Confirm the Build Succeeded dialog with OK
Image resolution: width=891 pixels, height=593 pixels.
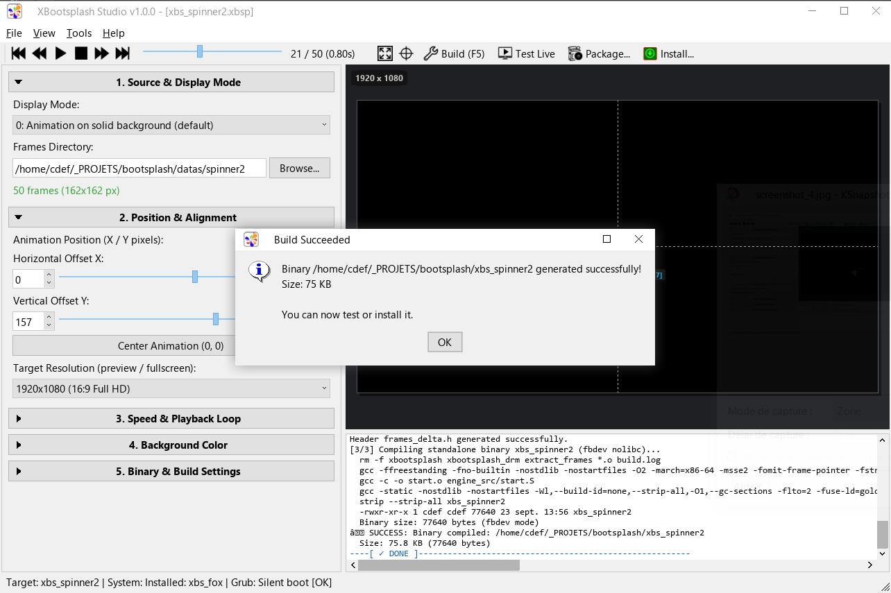pyautogui.click(x=445, y=342)
